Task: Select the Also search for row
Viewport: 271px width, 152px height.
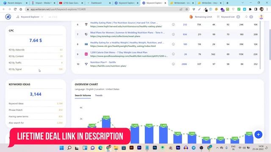Action: [36, 123]
